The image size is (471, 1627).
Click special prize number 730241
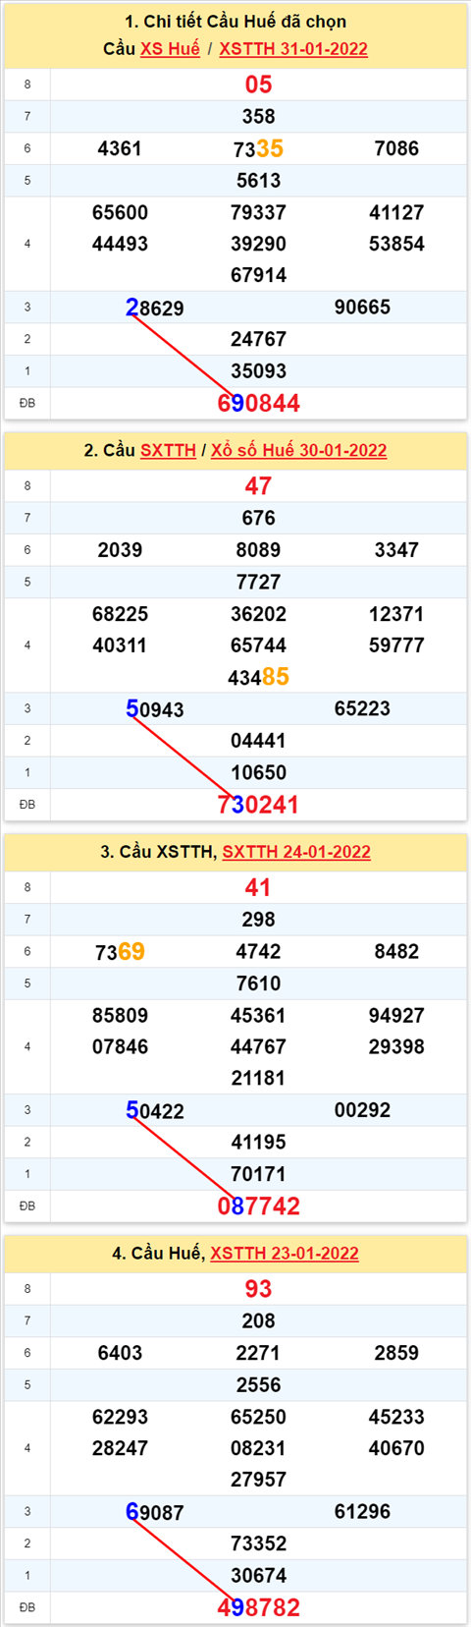[258, 805]
